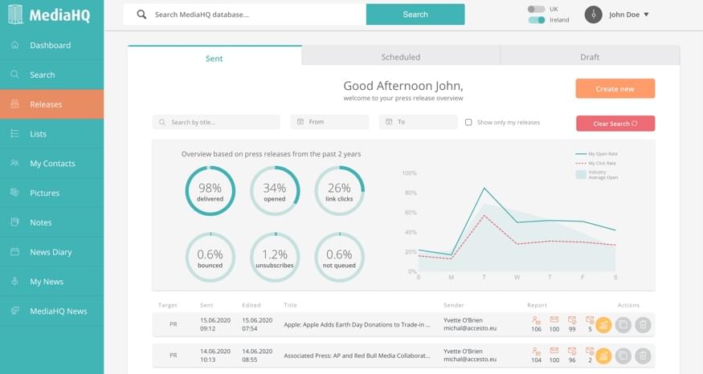Viewport: 703px width, 374px height.
Task: Open report chart for Apple release row
Action: 603,325
